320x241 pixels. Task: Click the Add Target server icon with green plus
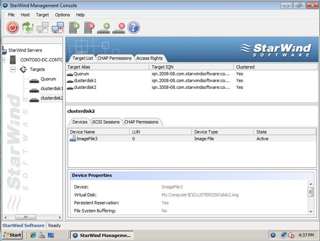coord(74,28)
